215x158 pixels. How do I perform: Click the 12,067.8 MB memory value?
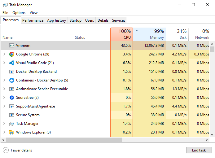154,46
